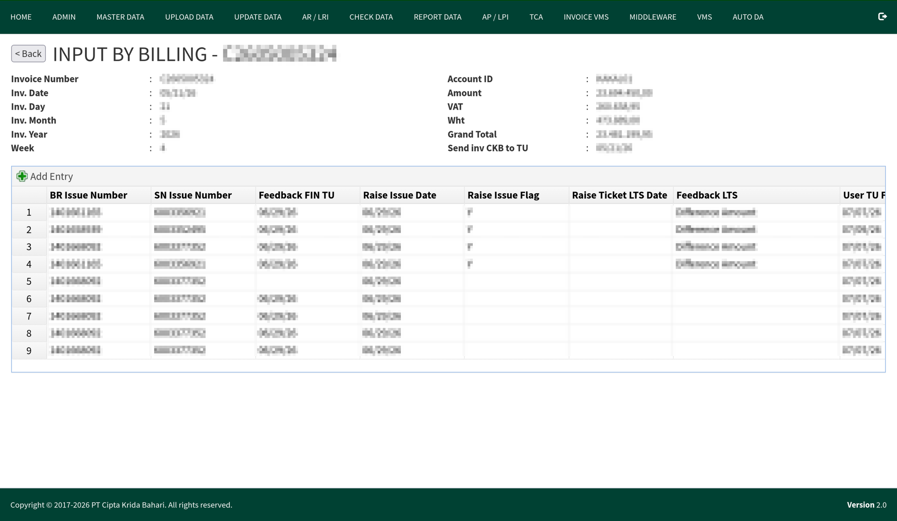
Task: Open the AR / LRI menu
Action: tap(316, 17)
